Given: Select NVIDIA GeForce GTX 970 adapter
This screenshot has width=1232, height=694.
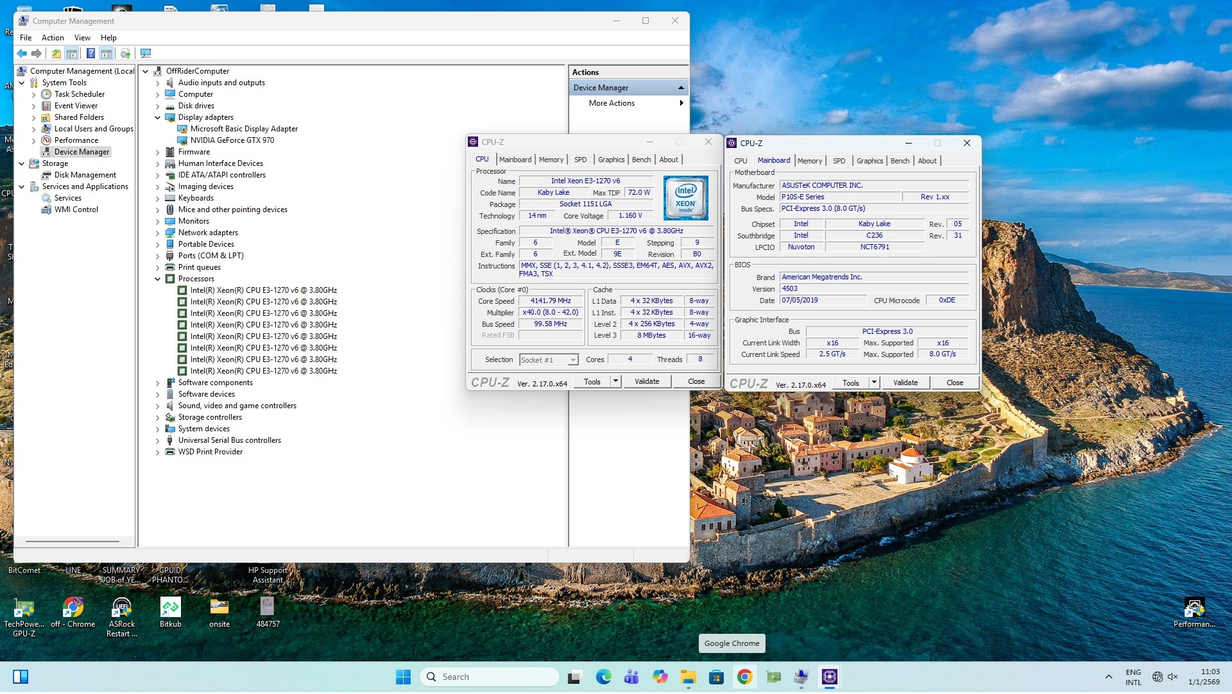Looking at the screenshot, I should click(x=232, y=140).
